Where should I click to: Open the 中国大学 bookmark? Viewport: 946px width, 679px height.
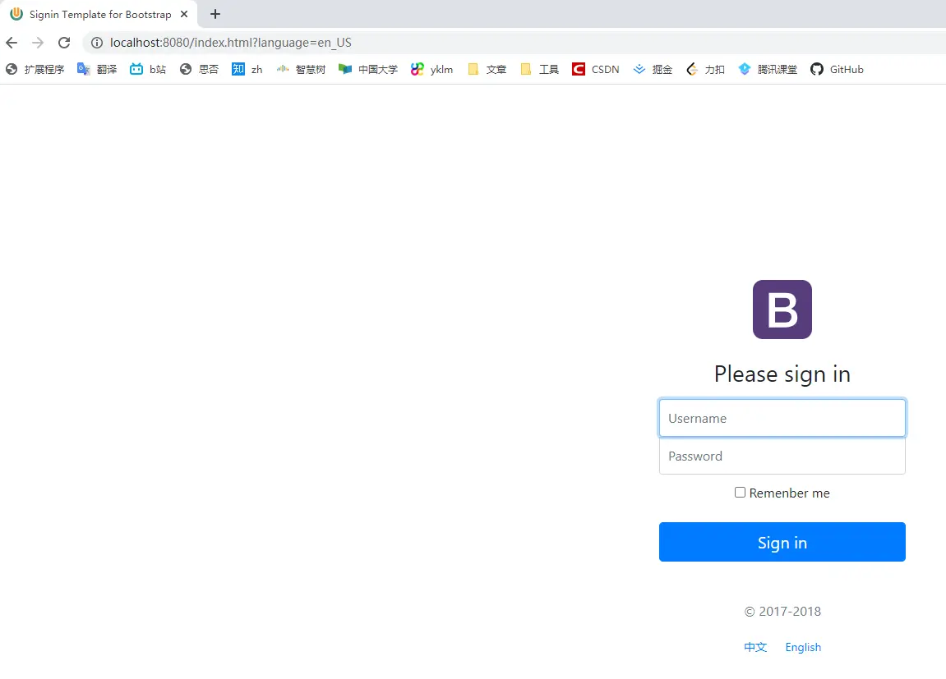pos(368,69)
